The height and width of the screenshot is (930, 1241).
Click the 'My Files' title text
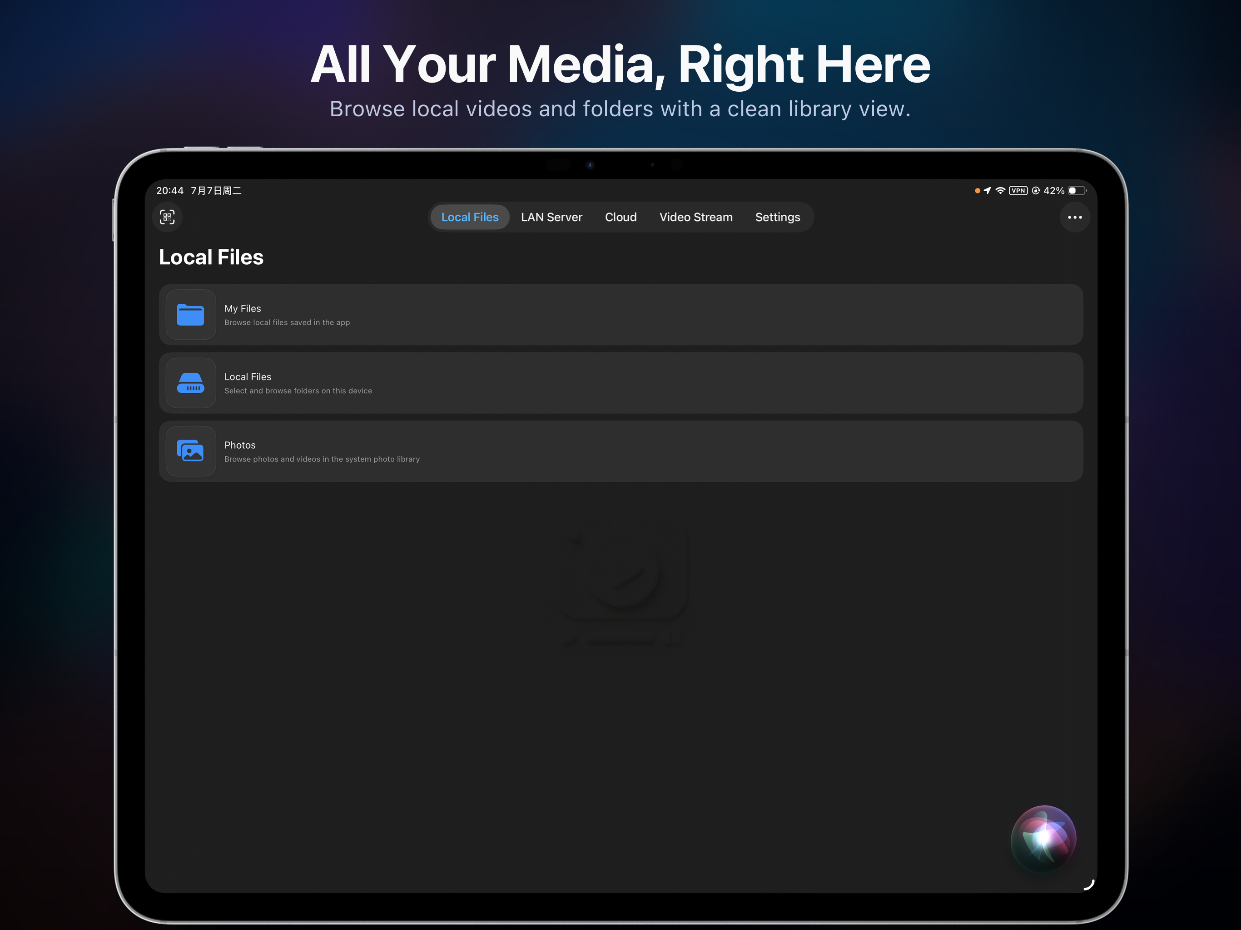point(243,308)
